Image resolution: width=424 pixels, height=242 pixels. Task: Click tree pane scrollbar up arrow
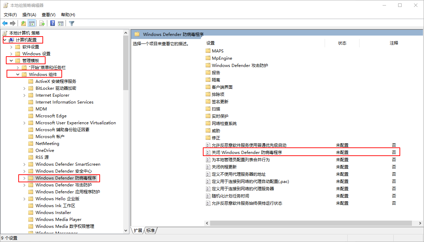point(126,32)
